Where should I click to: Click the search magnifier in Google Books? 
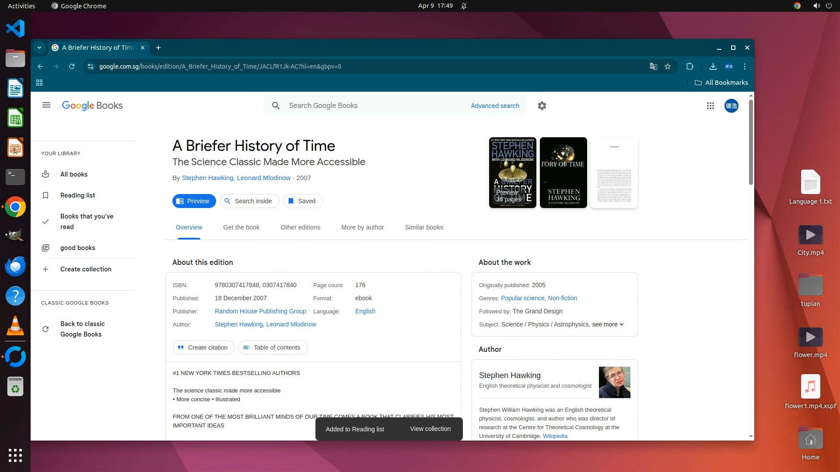click(276, 106)
